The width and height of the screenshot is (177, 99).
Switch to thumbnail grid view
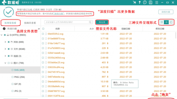(162, 22)
